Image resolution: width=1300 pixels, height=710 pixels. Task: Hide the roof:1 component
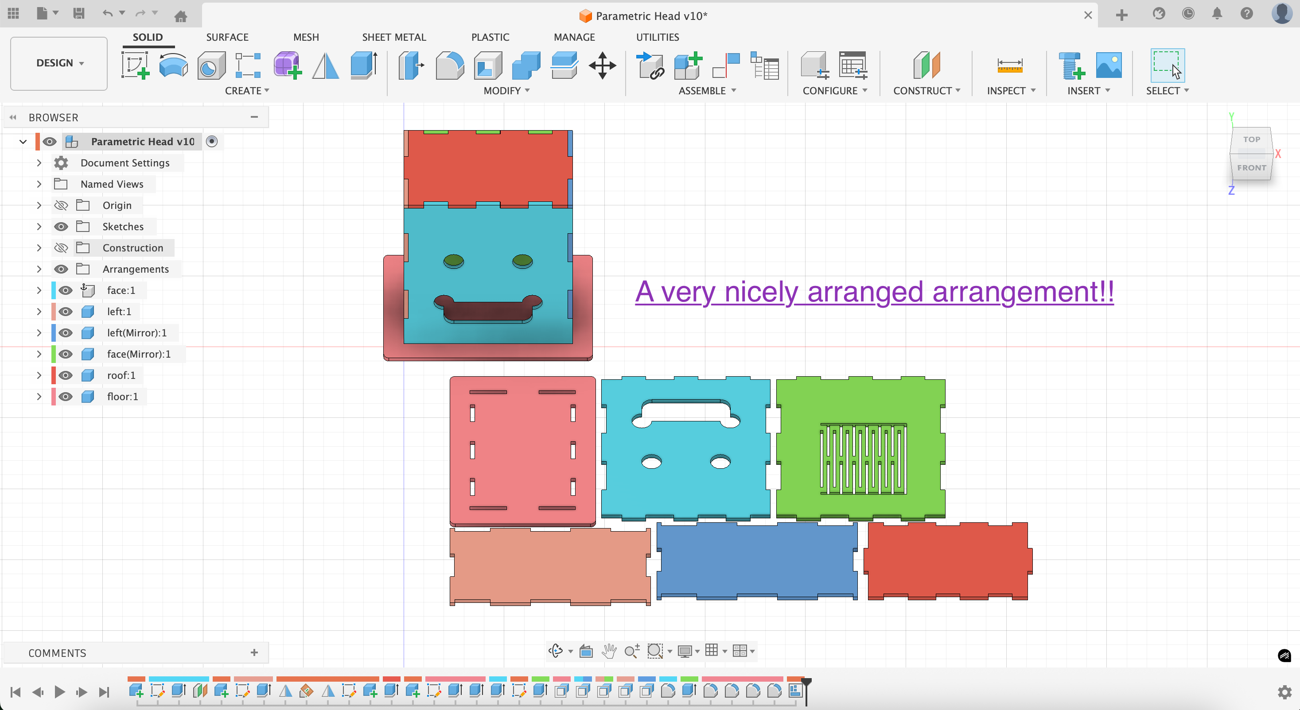pos(66,375)
